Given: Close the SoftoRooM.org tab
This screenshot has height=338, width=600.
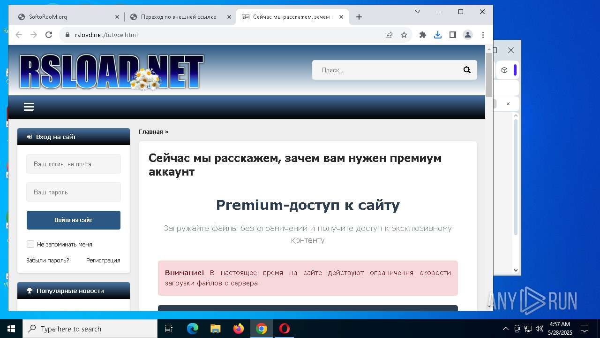Looking at the screenshot, I should 117,17.
